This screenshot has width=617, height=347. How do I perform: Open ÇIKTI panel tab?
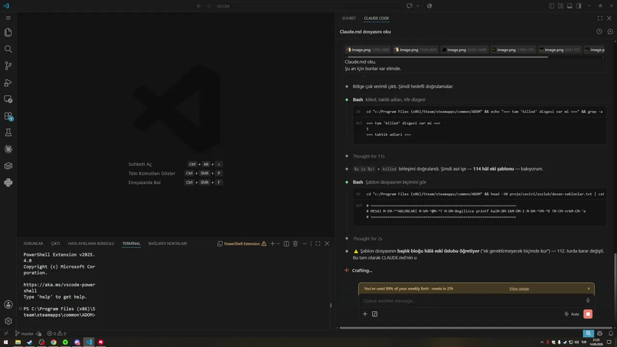tap(55, 243)
